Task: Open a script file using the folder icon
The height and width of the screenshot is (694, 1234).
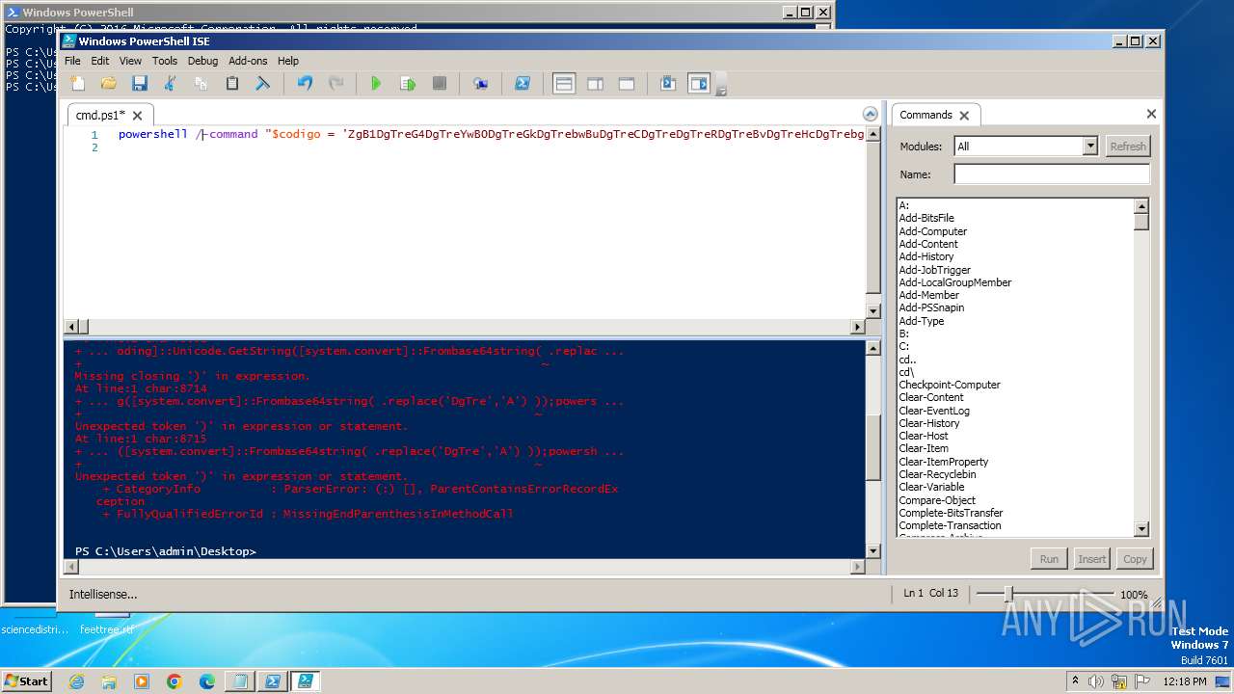Action: [109, 84]
